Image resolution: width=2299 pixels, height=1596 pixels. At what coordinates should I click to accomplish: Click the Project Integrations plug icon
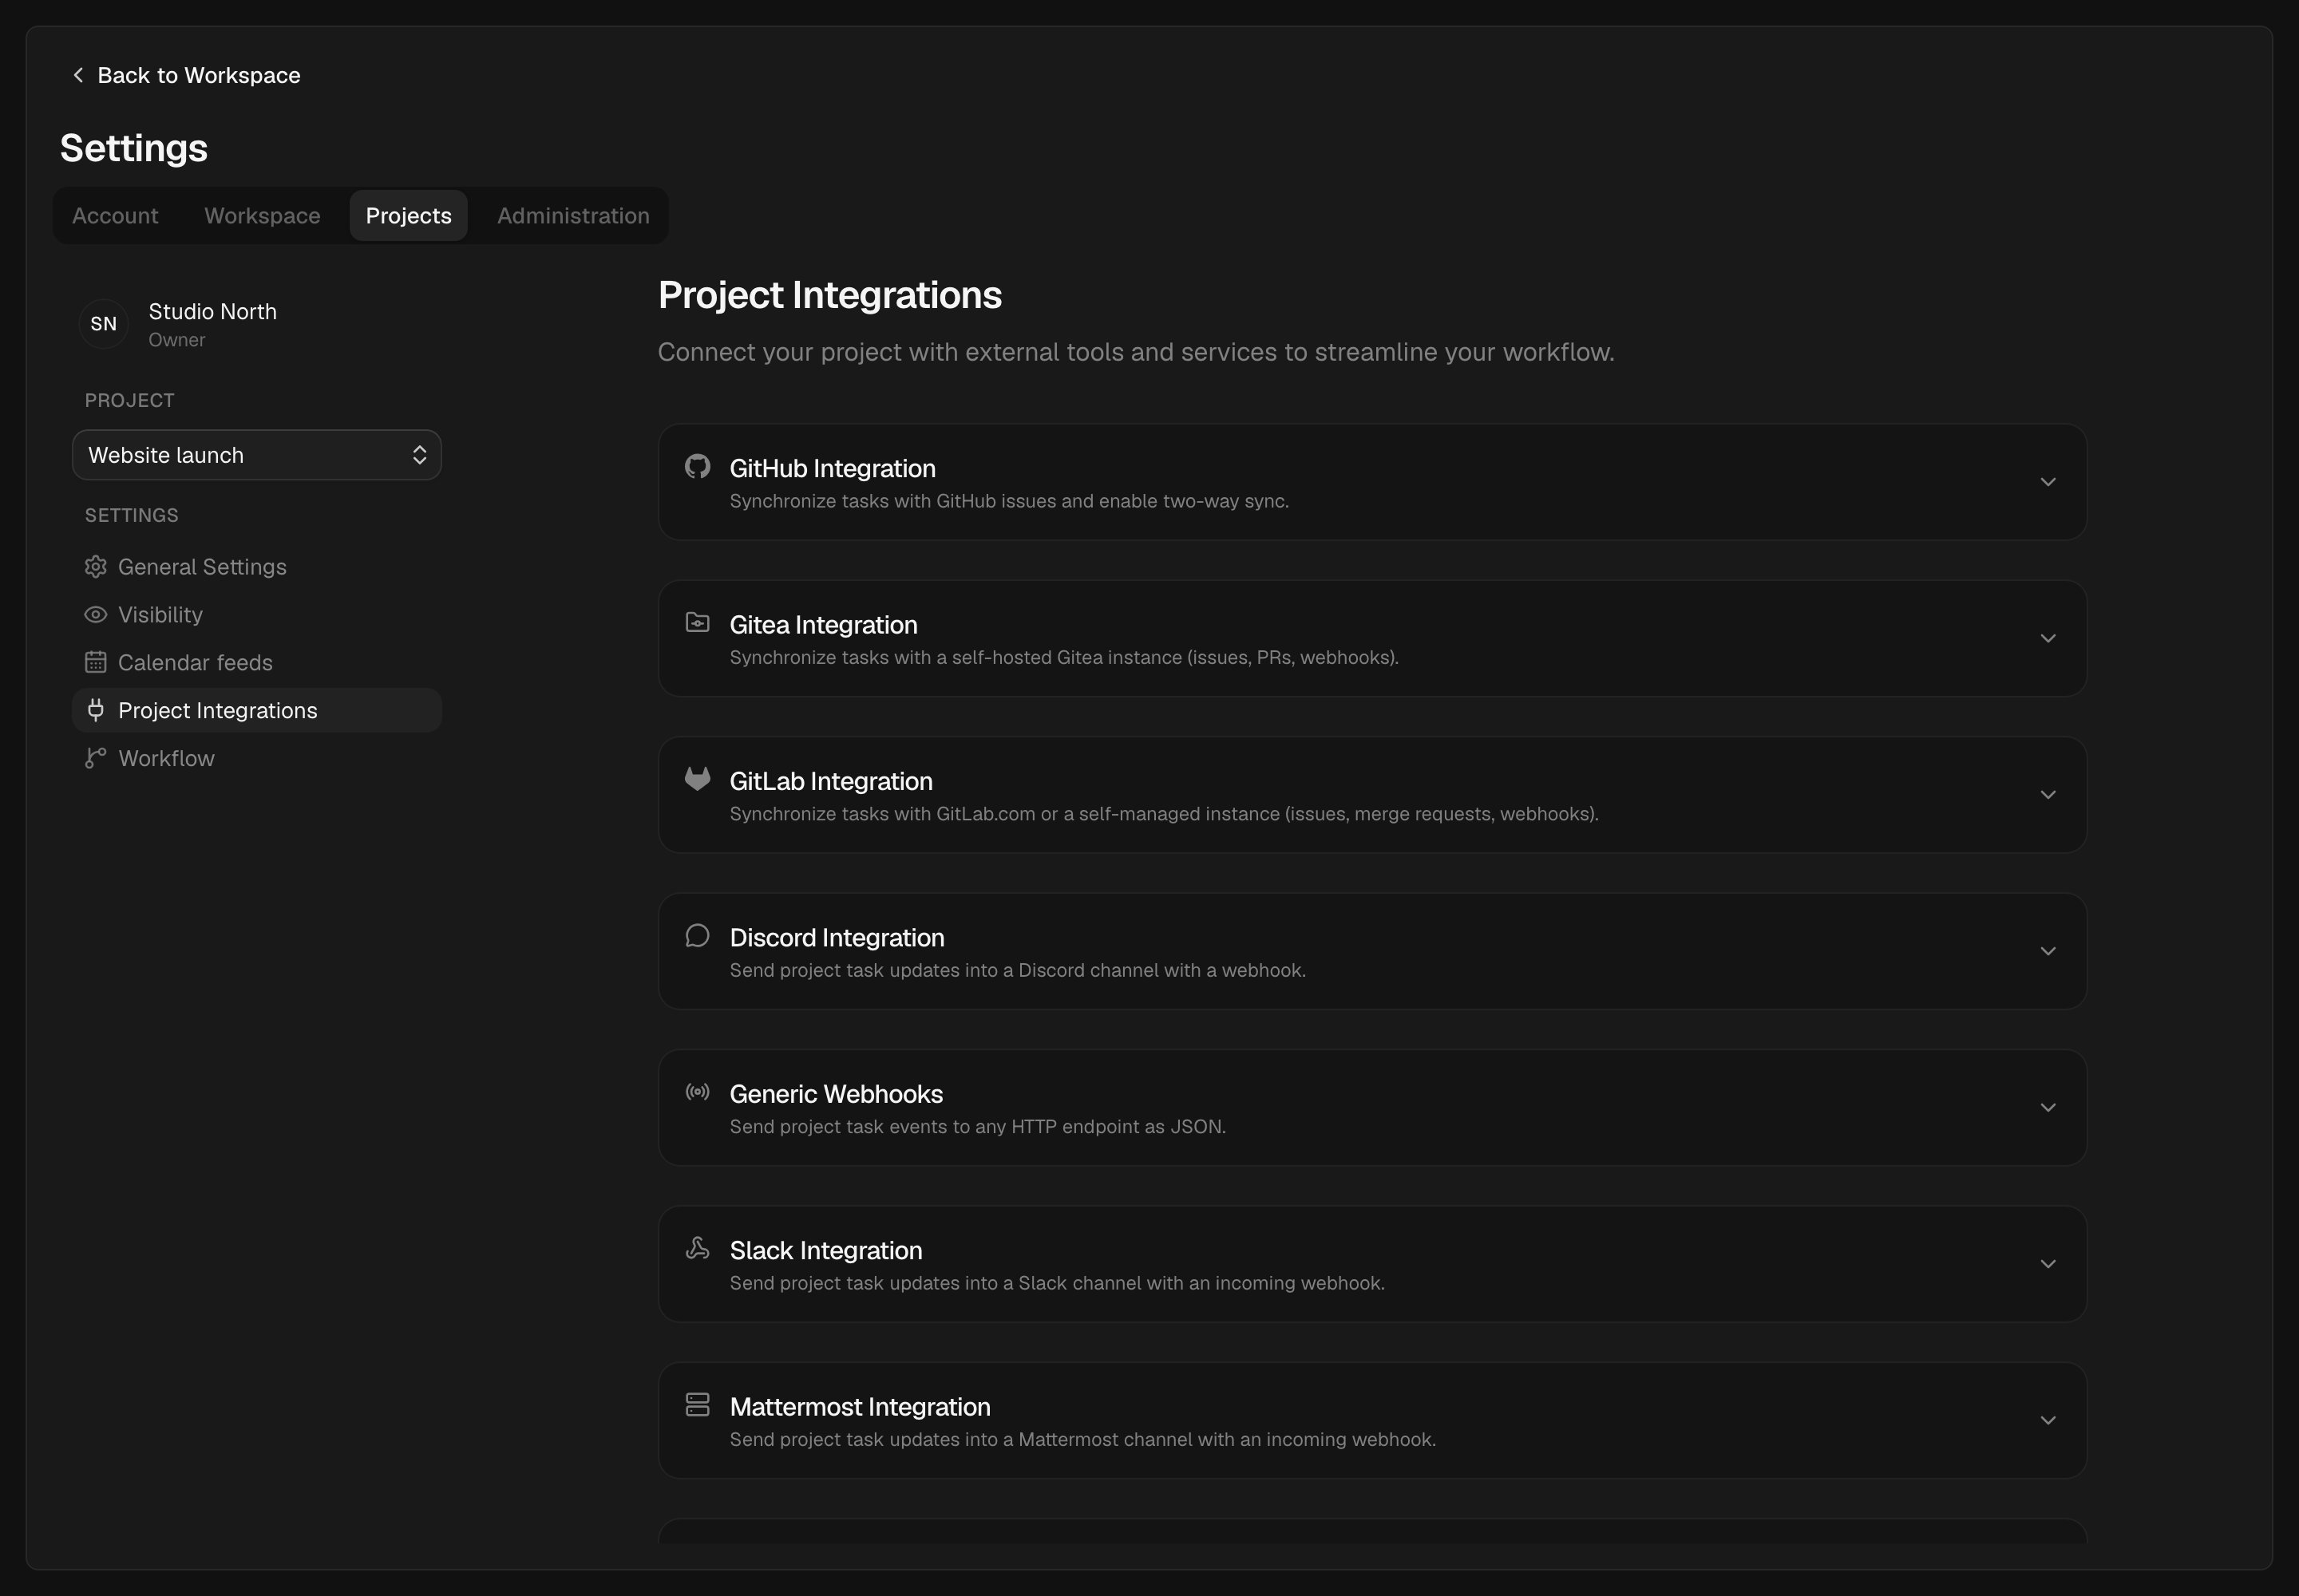pyautogui.click(x=95, y=710)
